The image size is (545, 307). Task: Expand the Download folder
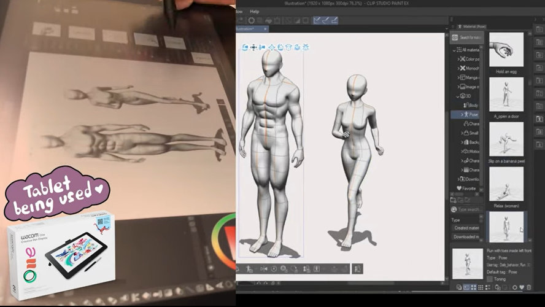[458, 179]
